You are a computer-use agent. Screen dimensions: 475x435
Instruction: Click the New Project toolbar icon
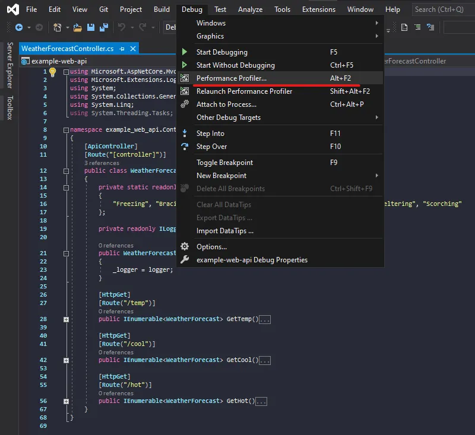(57, 27)
